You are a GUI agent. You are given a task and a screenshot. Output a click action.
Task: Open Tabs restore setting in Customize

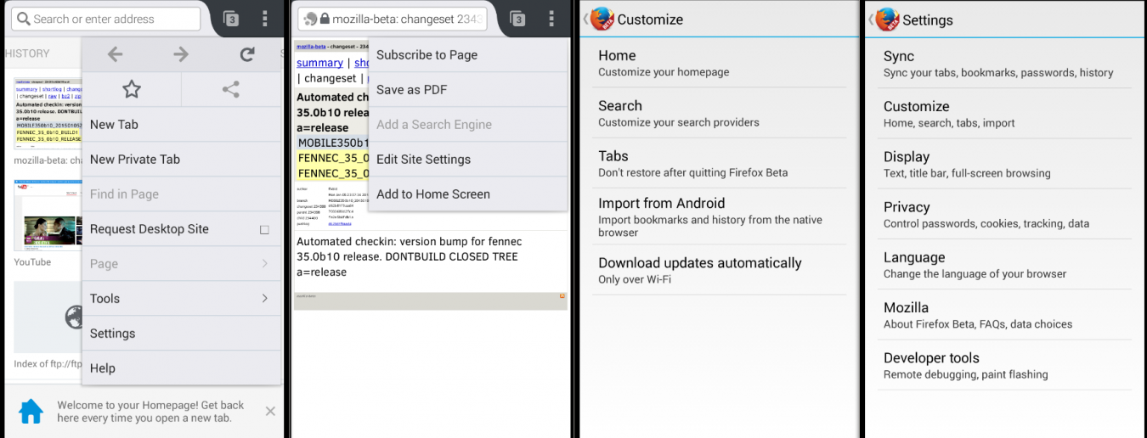pos(720,163)
